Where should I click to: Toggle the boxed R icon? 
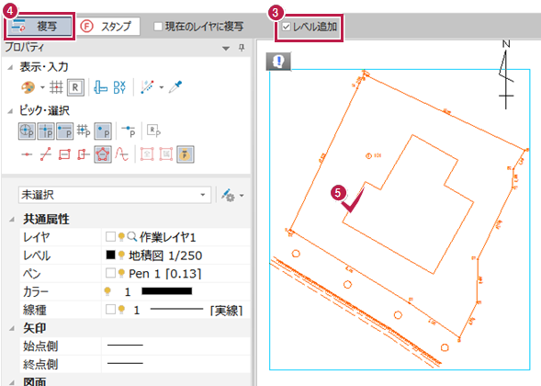click(x=75, y=87)
